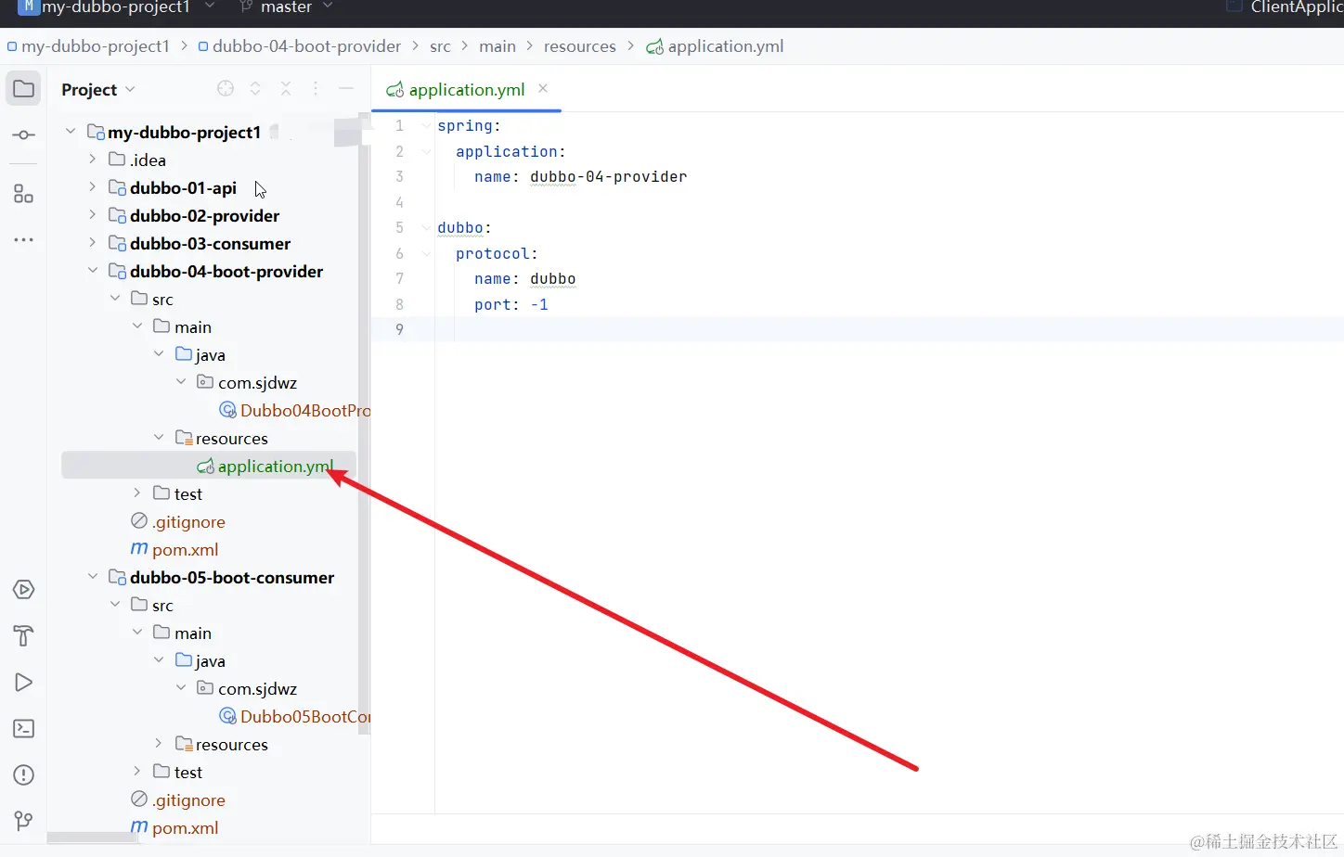
Task: Hide the Project panel with minimize icon
Action: click(x=346, y=88)
